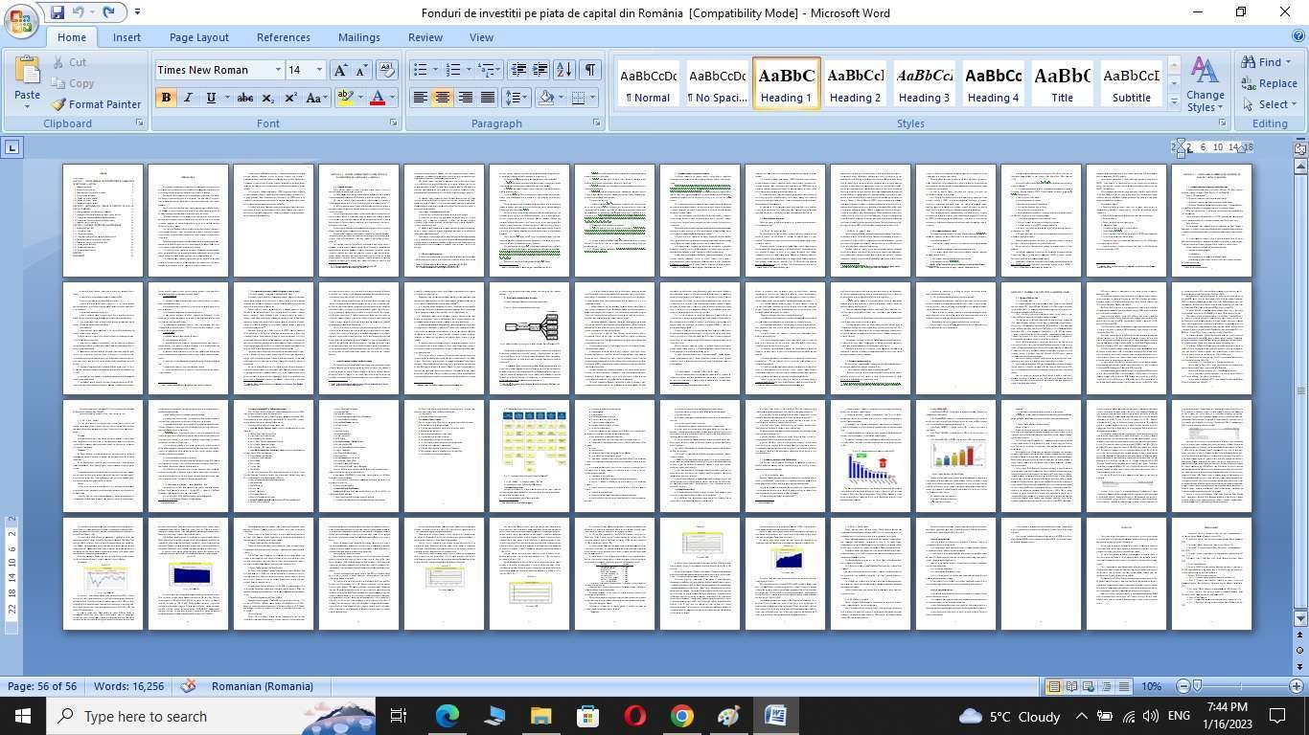Activate the Format Painter

click(96, 104)
